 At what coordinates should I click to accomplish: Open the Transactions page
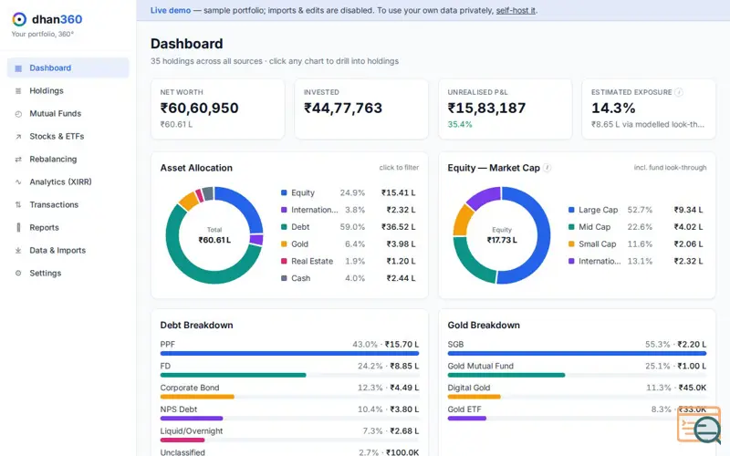pyautogui.click(x=68, y=204)
